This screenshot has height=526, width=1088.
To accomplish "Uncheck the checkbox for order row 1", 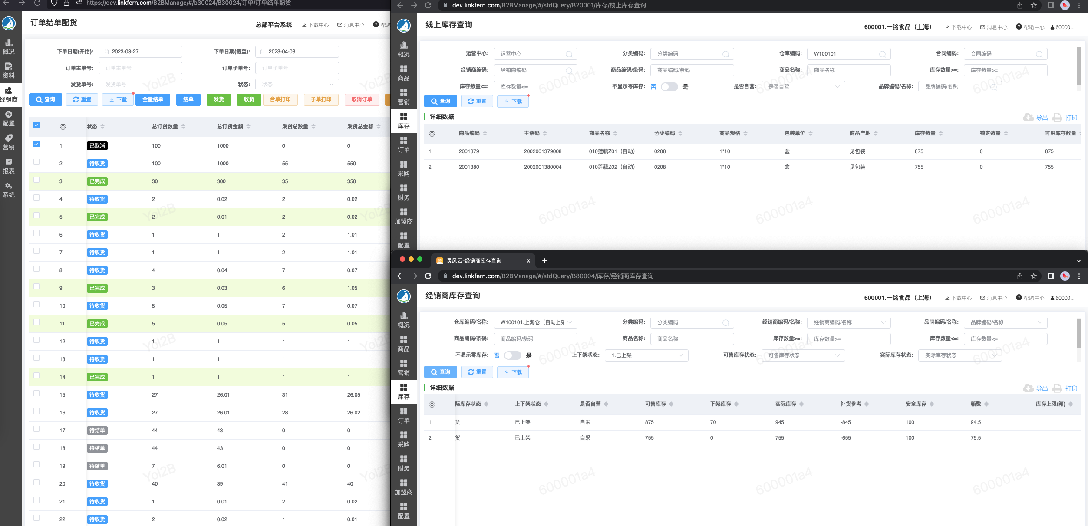I will [x=36, y=144].
